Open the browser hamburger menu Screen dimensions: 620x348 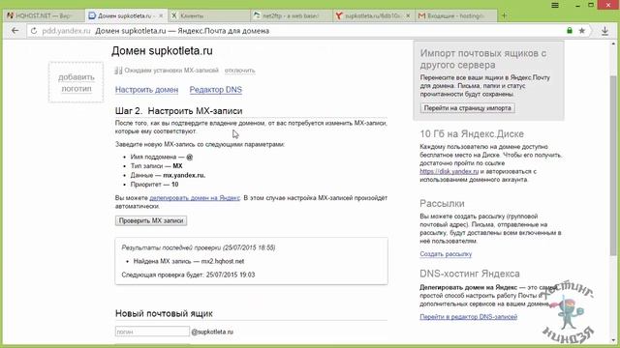pos(555,5)
